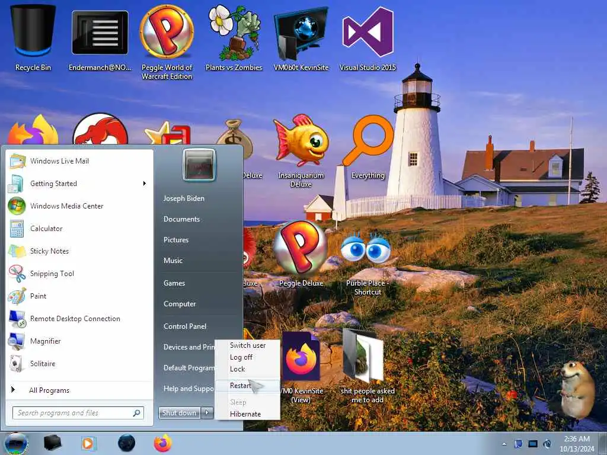Open the 'shit people asked me to add' folder
Viewport: 607px width, 455px height.
367,366
